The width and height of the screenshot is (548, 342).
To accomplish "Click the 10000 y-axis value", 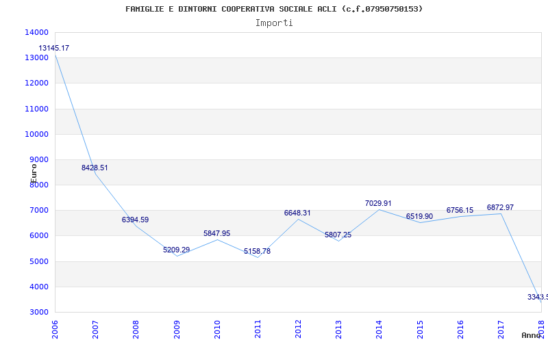I will [36, 134].
